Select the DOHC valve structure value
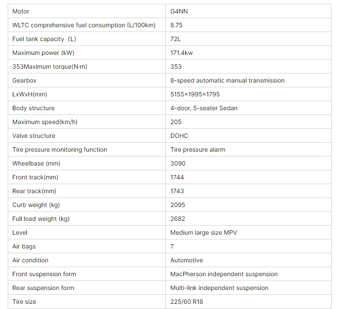The width and height of the screenshot is (348, 309). click(179, 136)
